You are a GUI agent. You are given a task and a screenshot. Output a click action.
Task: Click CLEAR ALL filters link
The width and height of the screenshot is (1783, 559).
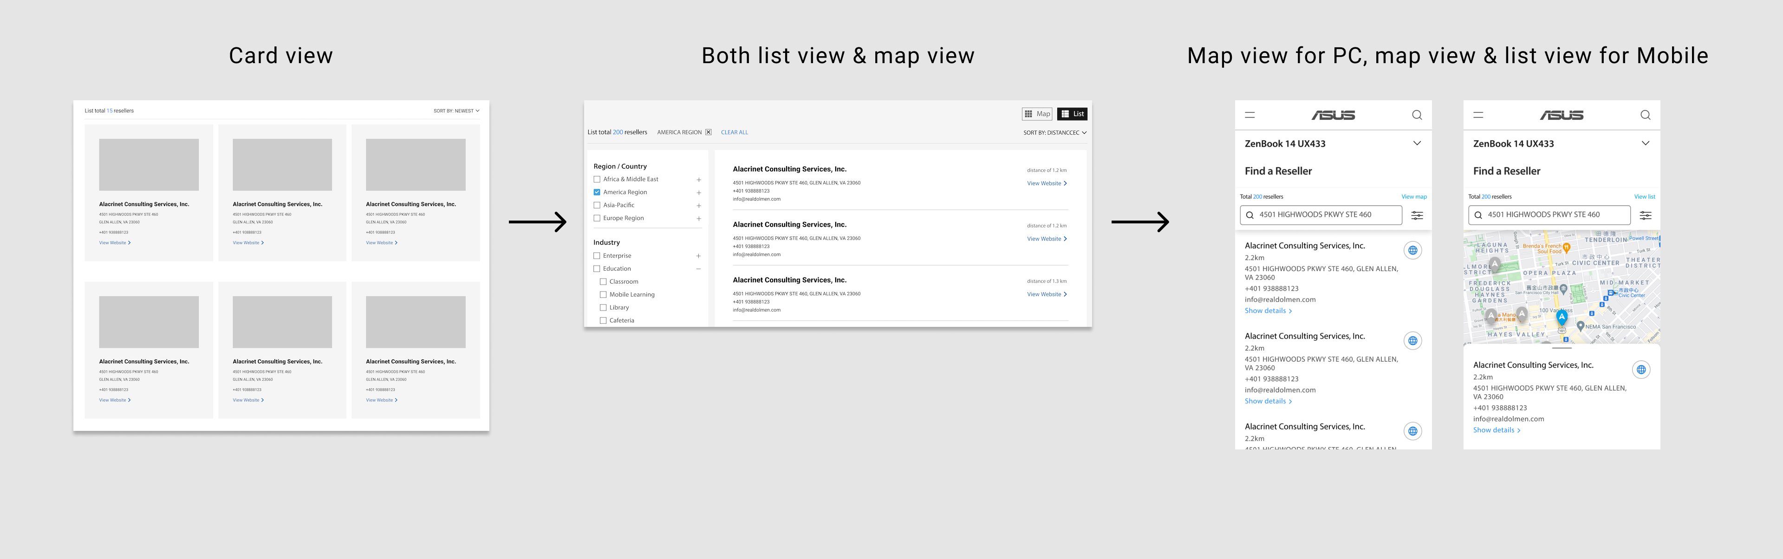734,132
